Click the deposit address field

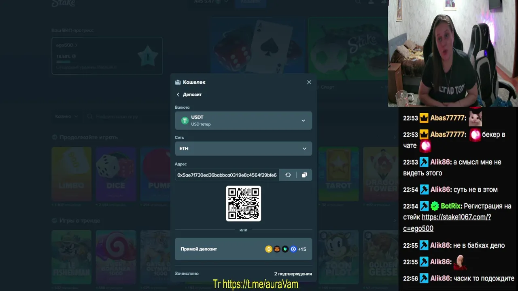(x=227, y=175)
